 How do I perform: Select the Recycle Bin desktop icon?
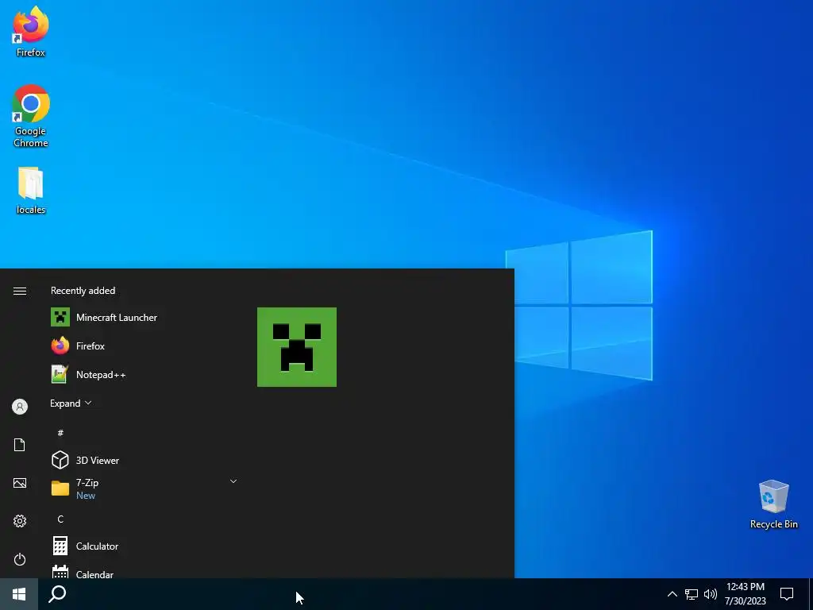pos(773,504)
